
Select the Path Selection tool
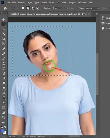[x=4, y=103]
